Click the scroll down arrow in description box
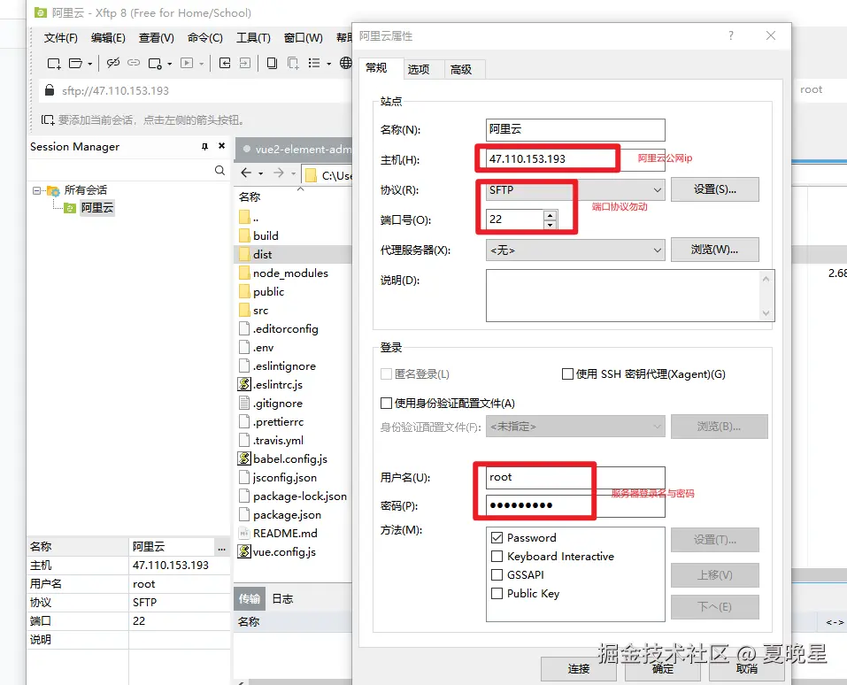The image size is (847, 685). [x=766, y=312]
